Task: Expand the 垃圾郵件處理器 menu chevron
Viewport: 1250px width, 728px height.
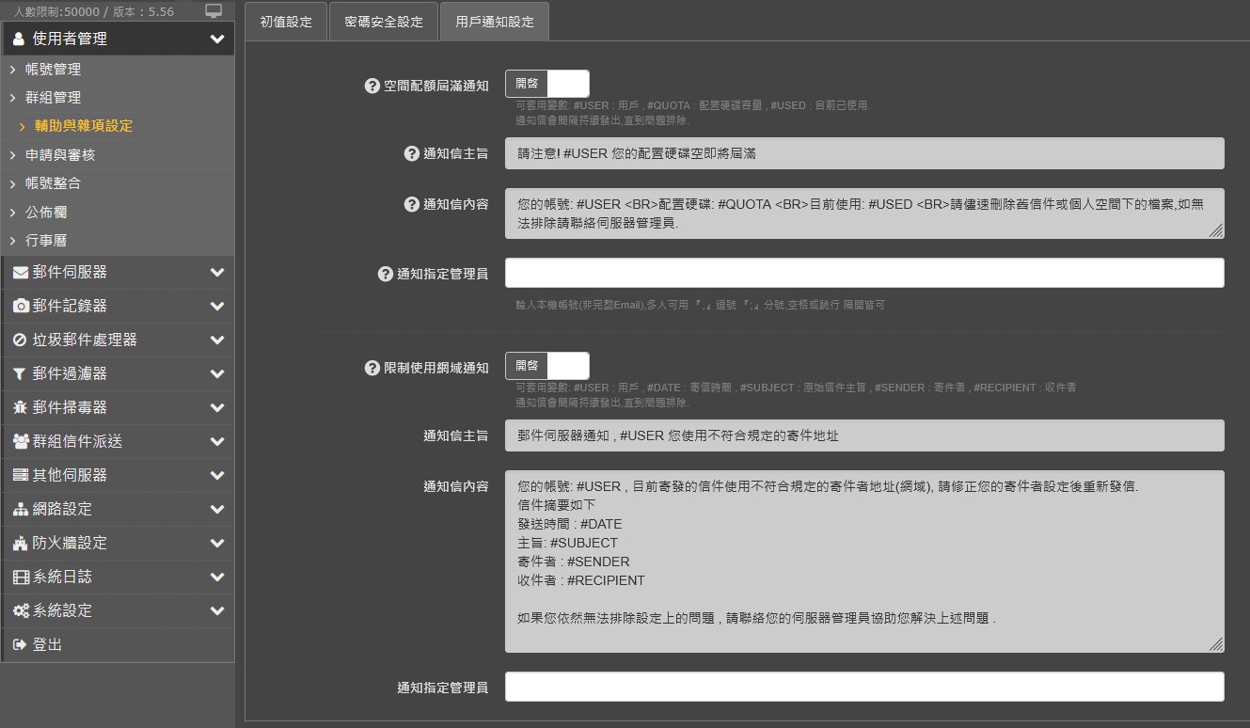Action: (x=217, y=340)
